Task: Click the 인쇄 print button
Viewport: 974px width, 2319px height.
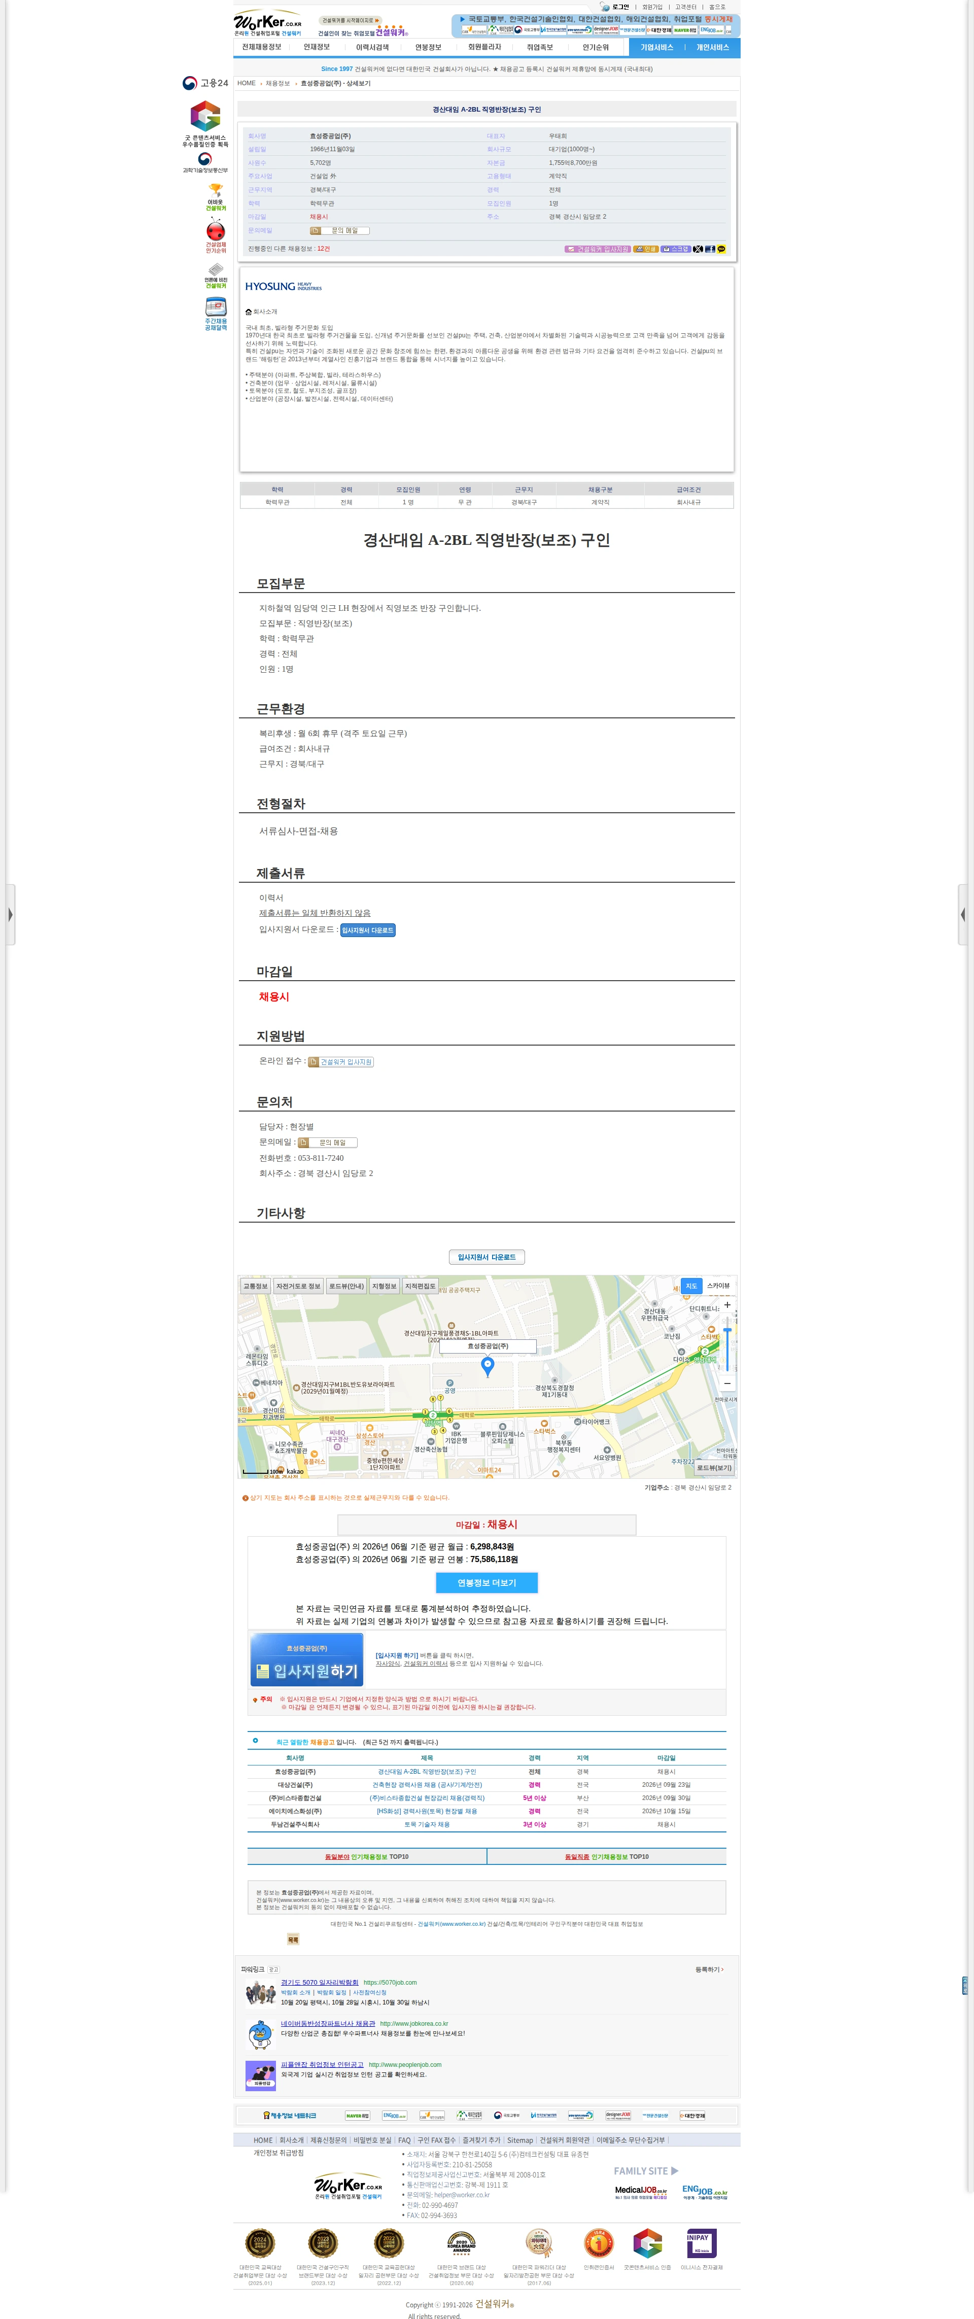Action: pos(645,249)
